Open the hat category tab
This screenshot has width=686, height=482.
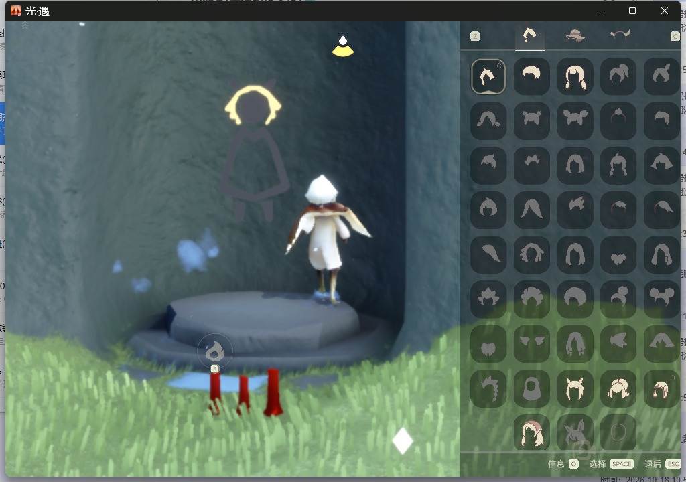[575, 35]
